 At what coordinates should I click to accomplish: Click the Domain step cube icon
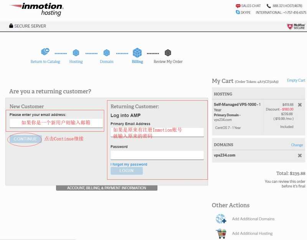(x=107, y=53)
